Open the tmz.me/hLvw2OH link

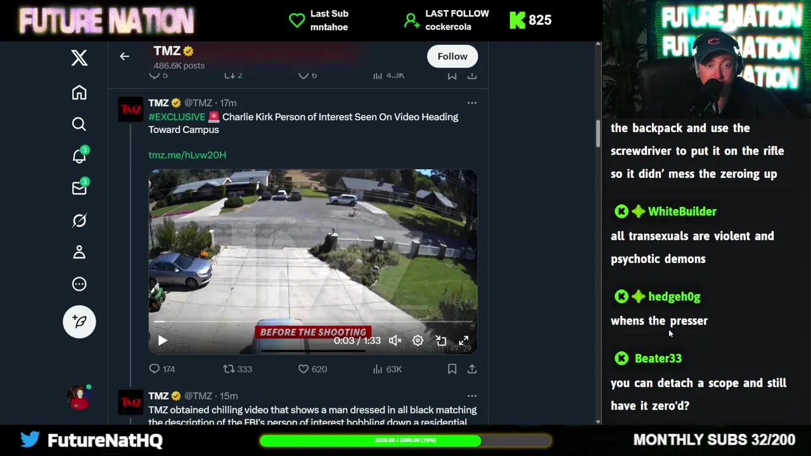pyautogui.click(x=187, y=155)
